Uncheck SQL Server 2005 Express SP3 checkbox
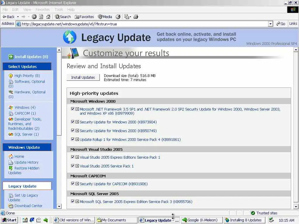The width and height of the screenshot is (299, 224). pos(73,201)
